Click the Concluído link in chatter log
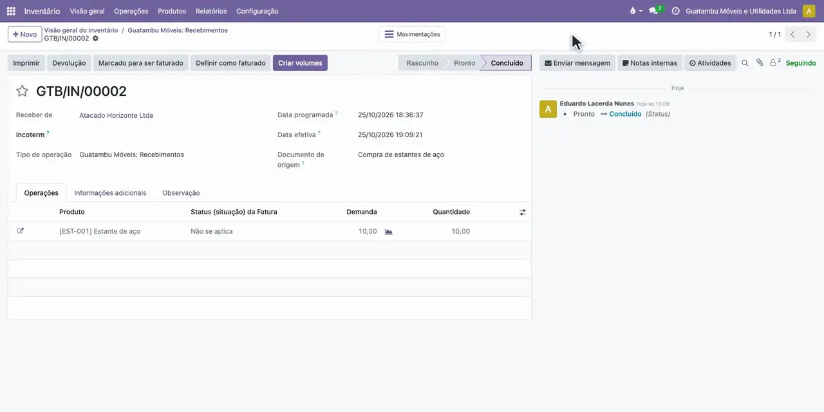Screen dimensions: 824x412 (x=625, y=114)
